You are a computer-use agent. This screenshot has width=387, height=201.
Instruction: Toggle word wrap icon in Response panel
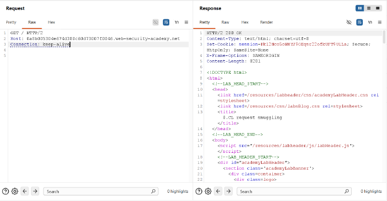pos(359,22)
